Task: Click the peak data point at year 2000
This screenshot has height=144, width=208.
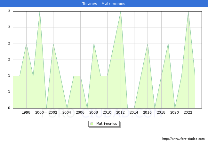Action: coord(40,12)
